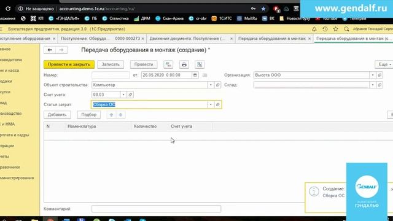393x221 pixels.
Task: Click the Номер input field
Action: point(111,75)
